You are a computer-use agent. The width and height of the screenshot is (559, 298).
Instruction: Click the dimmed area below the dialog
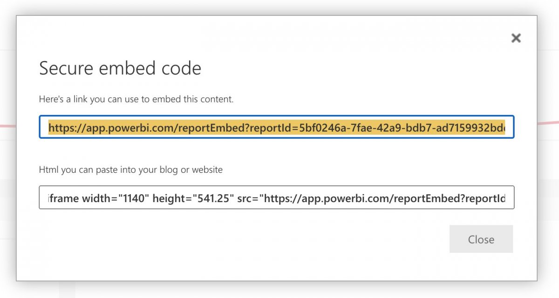[279, 290]
